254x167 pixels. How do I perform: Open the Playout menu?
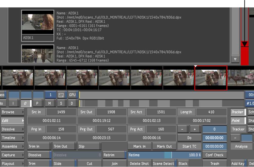[x=12, y=164]
